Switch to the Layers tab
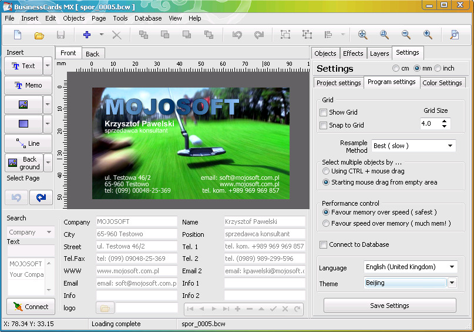The image size is (474, 332). click(379, 53)
